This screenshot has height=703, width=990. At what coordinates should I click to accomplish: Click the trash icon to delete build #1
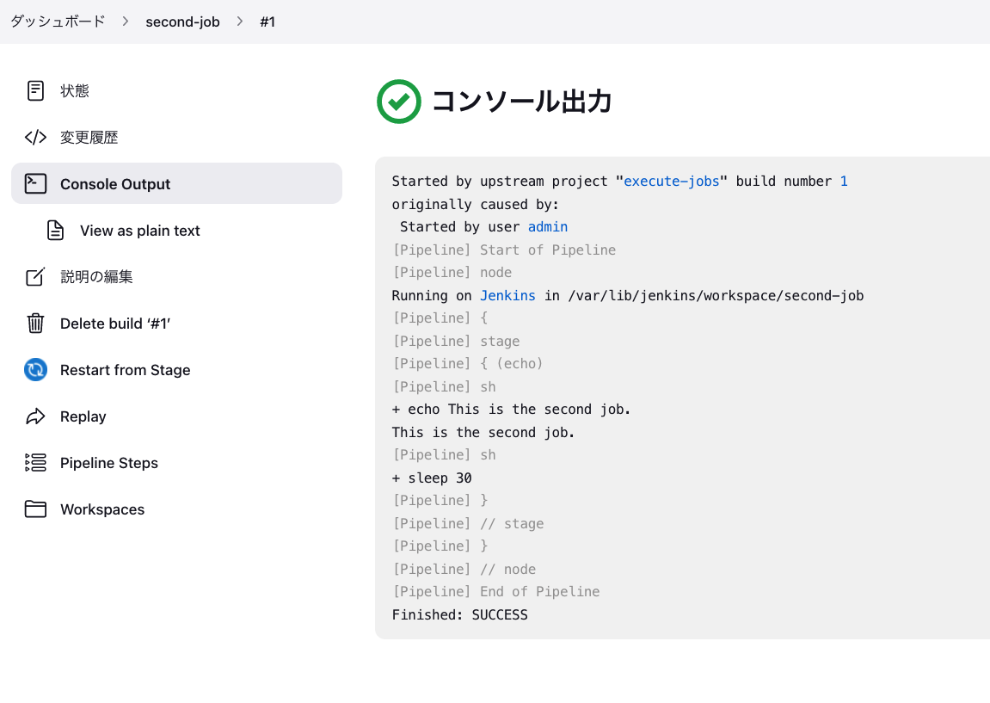tap(35, 323)
